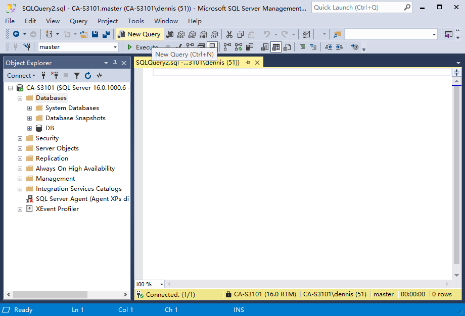
Task: Click the Cut scissors icon
Action: [229, 34]
